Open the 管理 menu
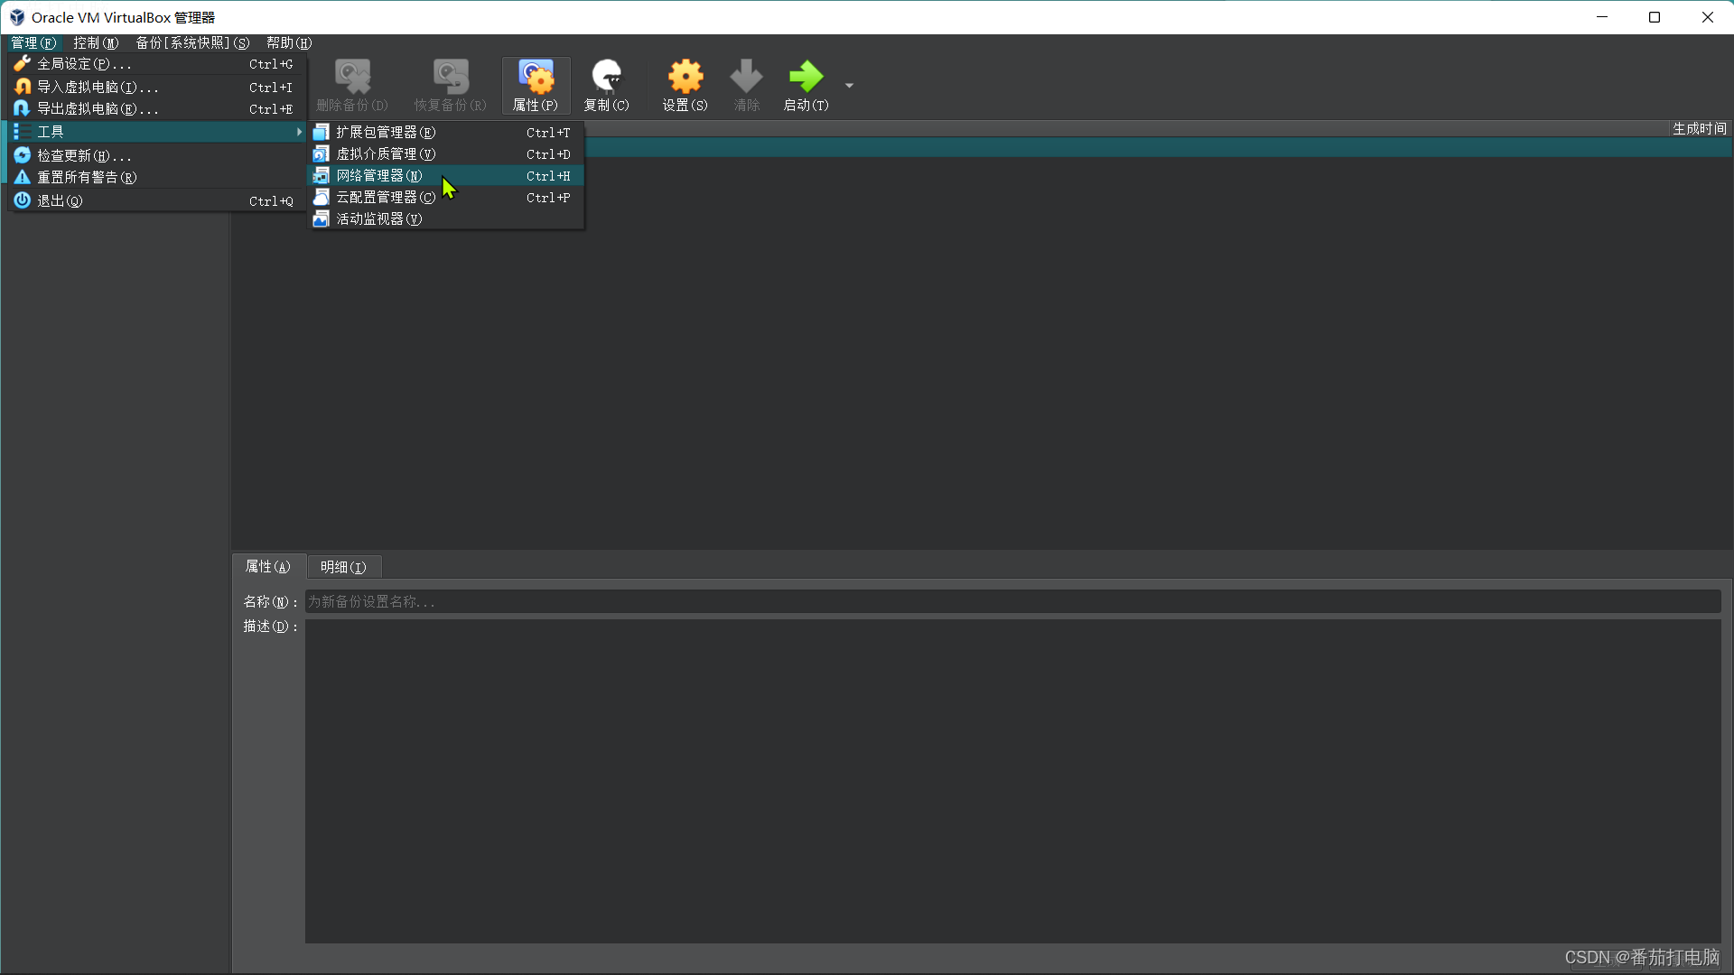Screen dimensions: 1734x975 33,42
